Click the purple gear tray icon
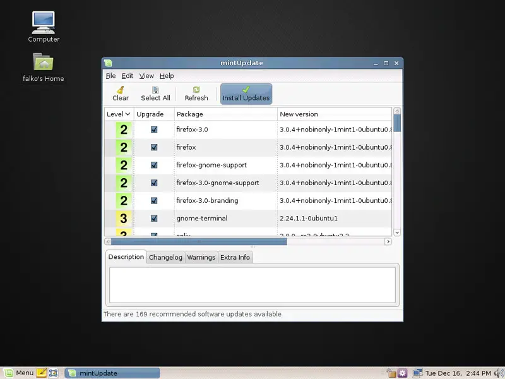This screenshot has height=379, width=505. point(402,373)
